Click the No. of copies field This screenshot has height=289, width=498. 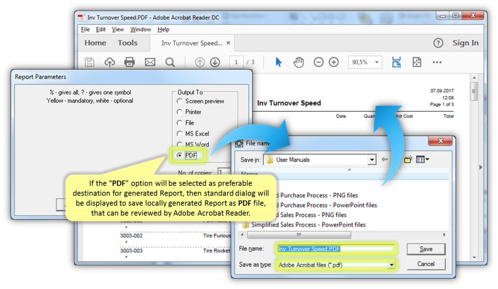coord(224,172)
